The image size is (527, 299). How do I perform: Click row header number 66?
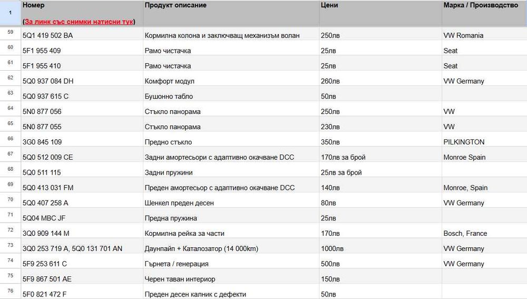coord(10,139)
